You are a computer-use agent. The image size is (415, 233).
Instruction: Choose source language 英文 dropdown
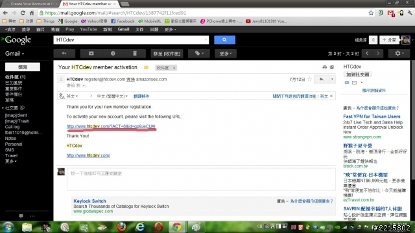(72, 96)
